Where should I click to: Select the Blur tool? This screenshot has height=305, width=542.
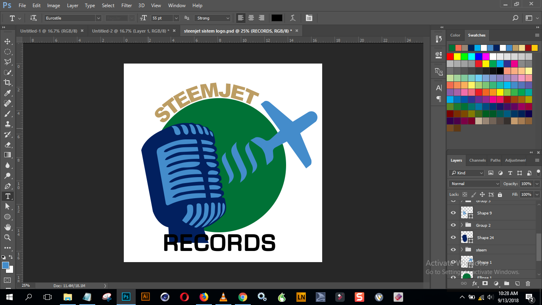7,165
